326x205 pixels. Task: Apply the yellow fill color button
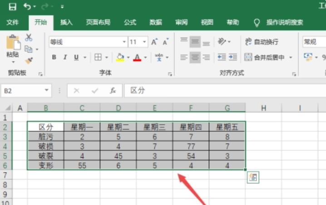tap(119, 57)
